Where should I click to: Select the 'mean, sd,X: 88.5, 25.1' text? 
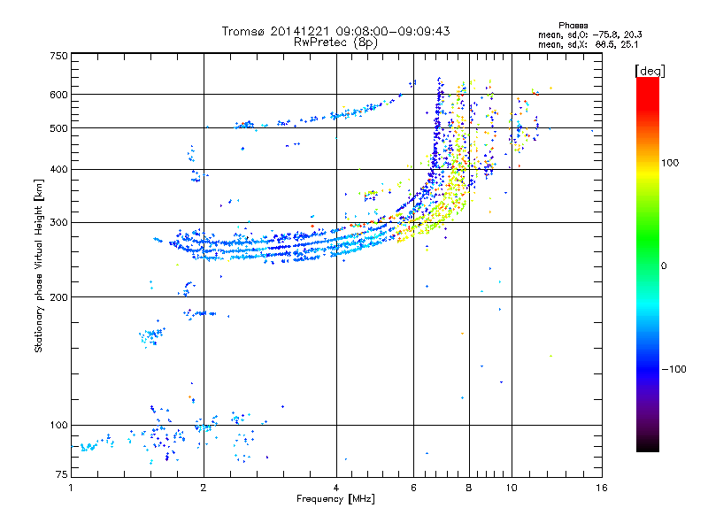click(x=588, y=45)
